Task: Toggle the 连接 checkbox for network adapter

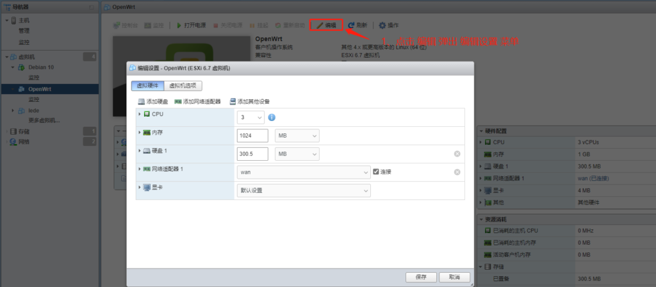Action: (376, 172)
